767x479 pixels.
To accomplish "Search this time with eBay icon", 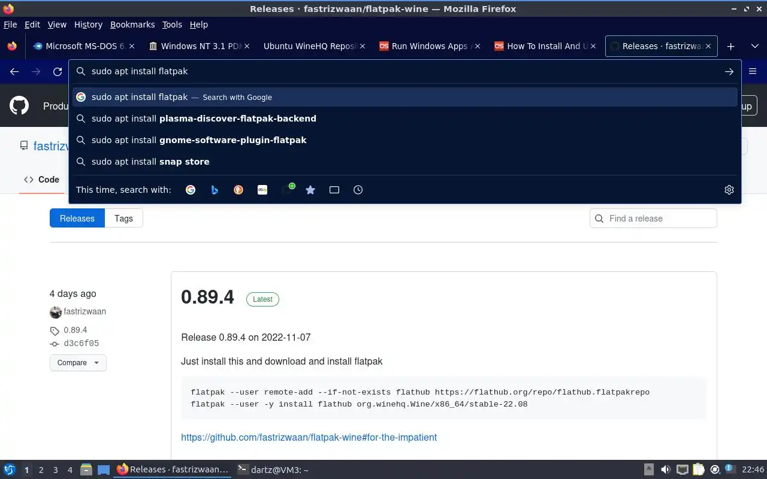I will tap(262, 190).
